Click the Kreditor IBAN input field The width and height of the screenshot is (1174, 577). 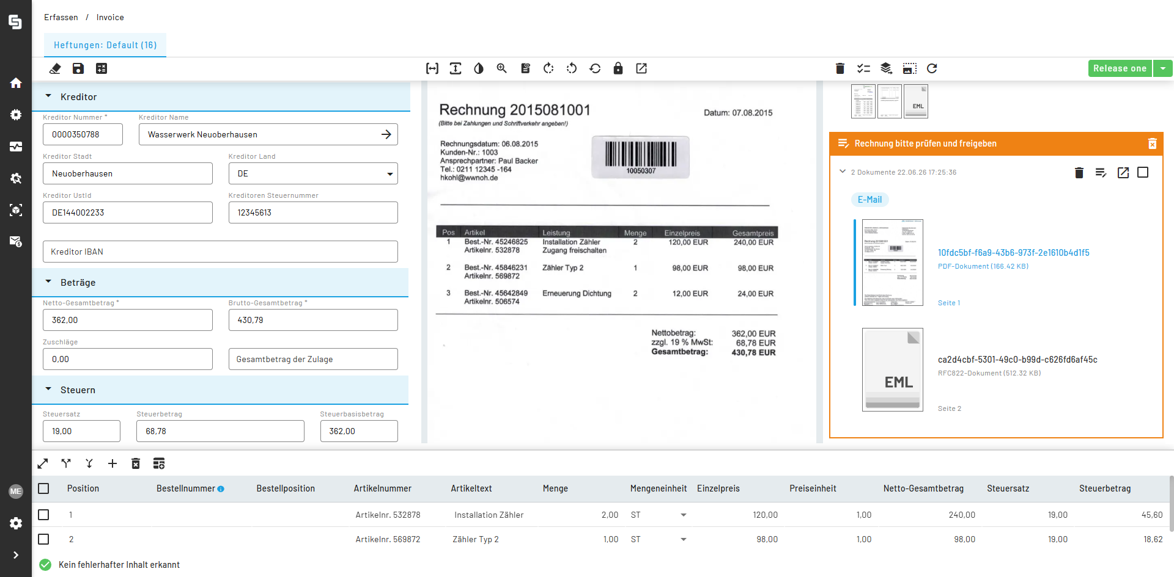[220, 252]
